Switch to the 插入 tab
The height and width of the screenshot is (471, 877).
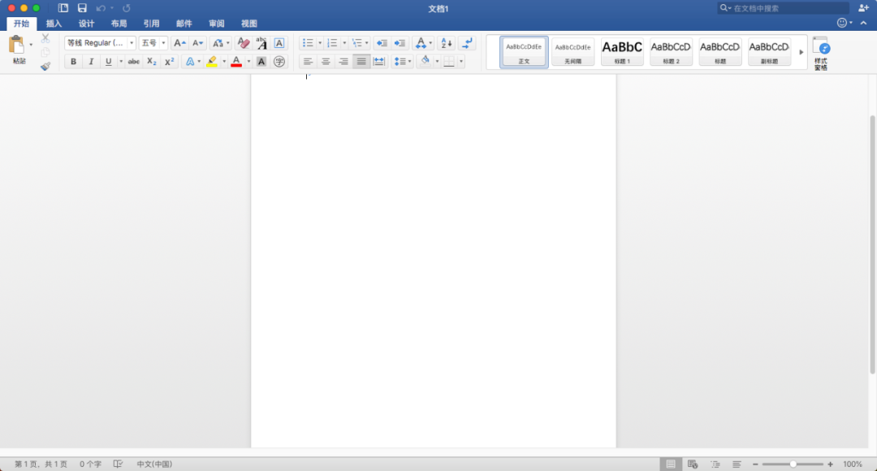point(54,24)
